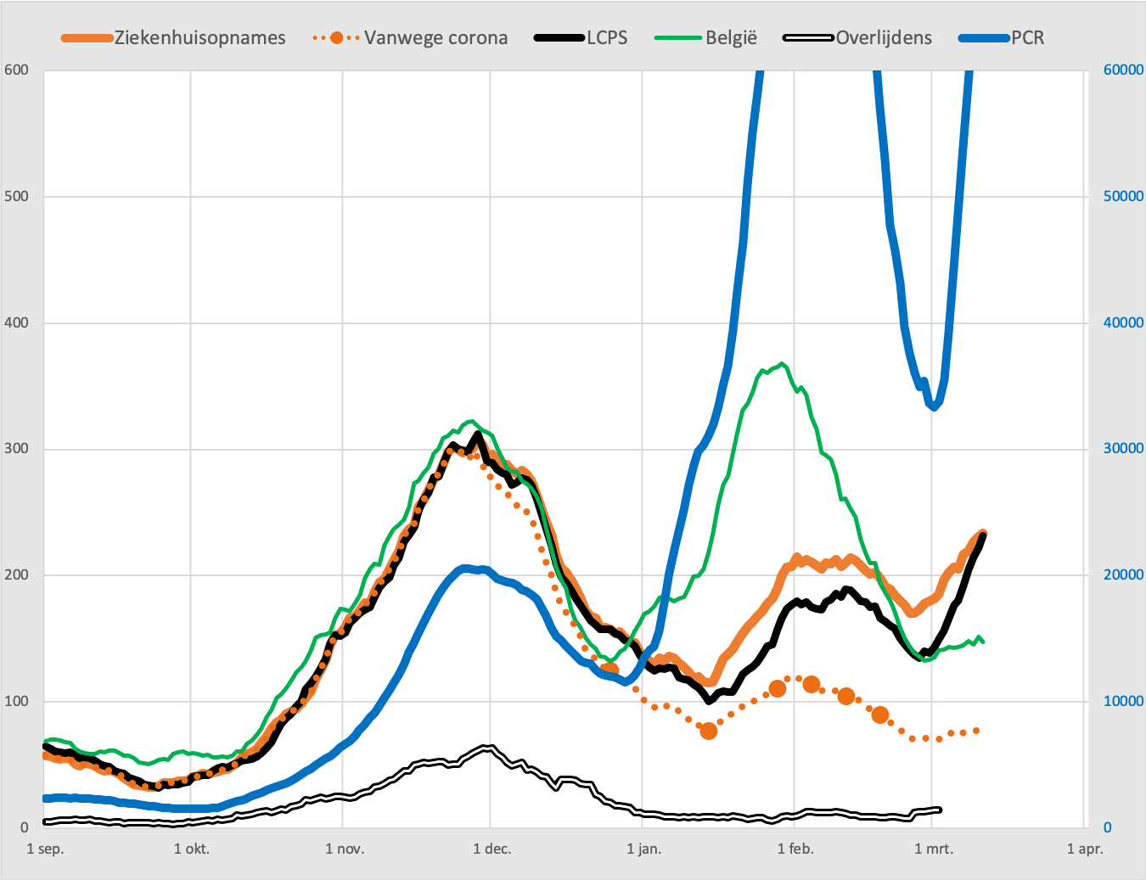The height and width of the screenshot is (880, 1146).
Task: Click the x-axis label 1 jan.
Action: pos(643,849)
